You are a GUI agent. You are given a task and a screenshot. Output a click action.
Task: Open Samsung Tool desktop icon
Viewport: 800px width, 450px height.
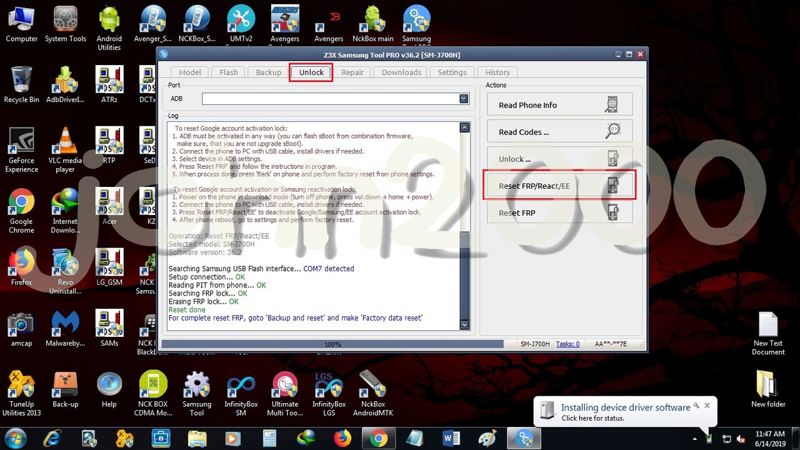point(197,394)
